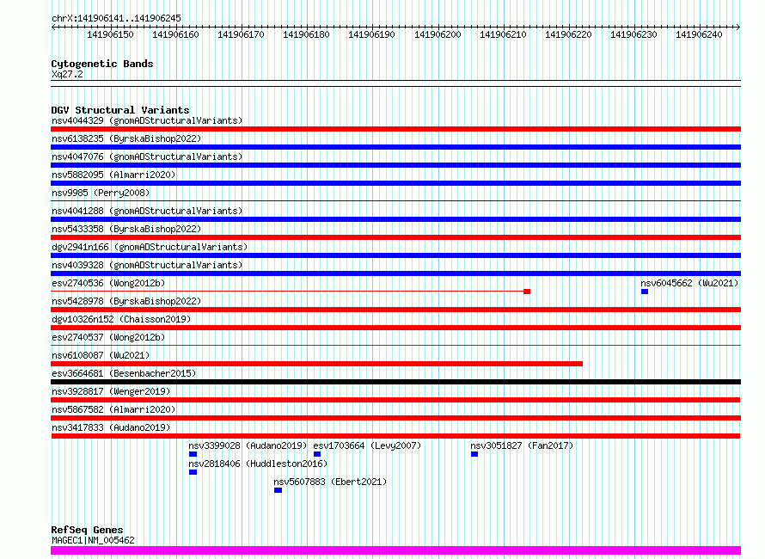
Task: Click the small red block of esv2740536
Action: pyautogui.click(x=527, y=292)
